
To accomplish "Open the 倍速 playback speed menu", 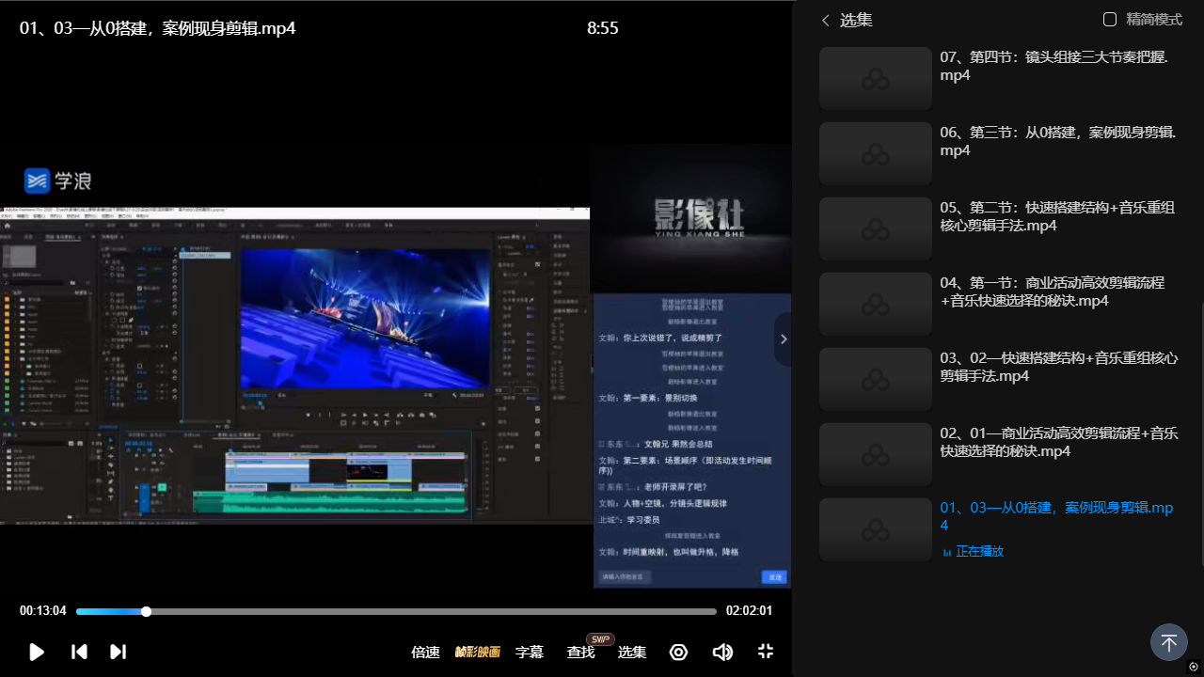I will click(x=425, y=652).
